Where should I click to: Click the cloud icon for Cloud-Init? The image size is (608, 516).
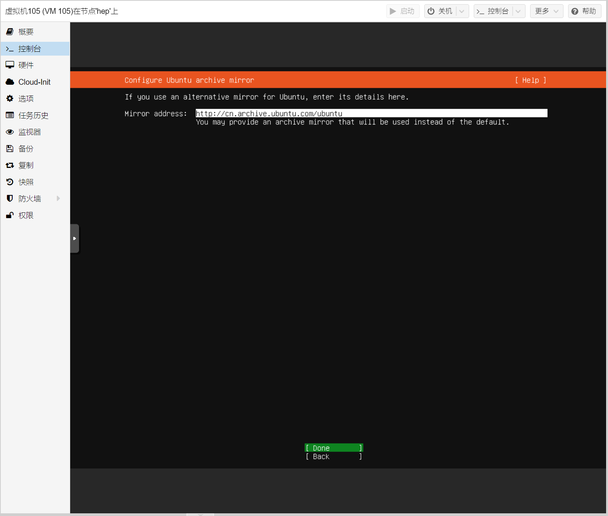click(10, 82)
